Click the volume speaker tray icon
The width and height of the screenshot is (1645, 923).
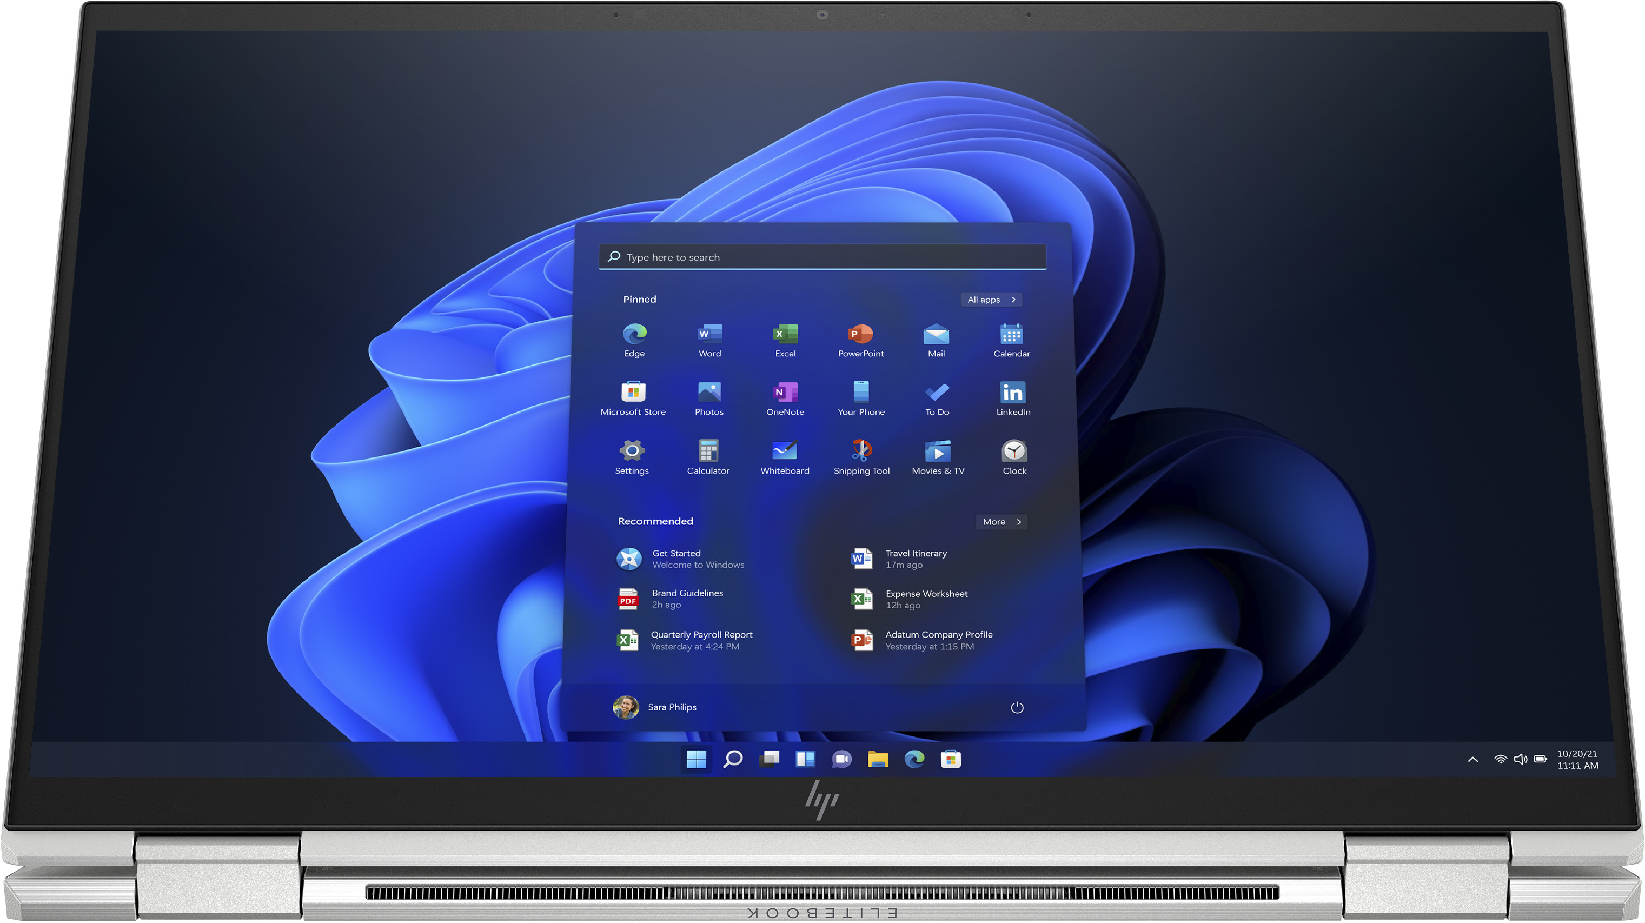coord(1521,760)
